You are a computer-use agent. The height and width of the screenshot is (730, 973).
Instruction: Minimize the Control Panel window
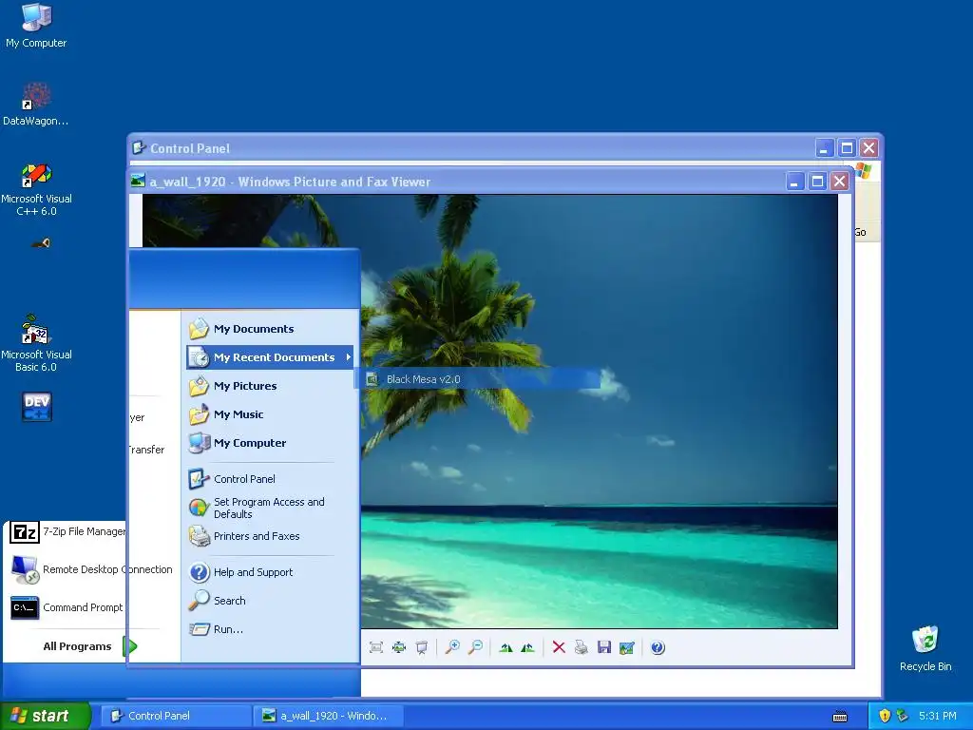(824, 148)
